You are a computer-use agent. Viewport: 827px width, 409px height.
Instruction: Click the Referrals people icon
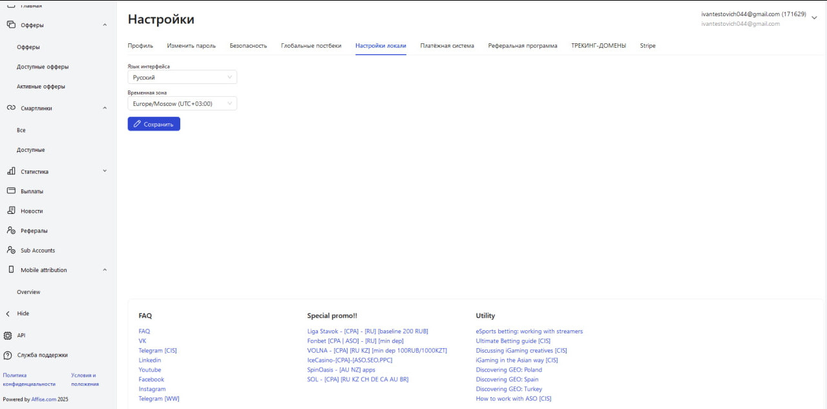10,231
